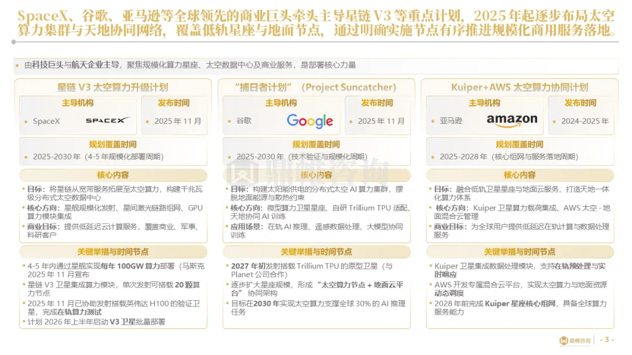The height and width of the screenshot is (355, 632).
Task: Click '主导机构' label in the Suncatcher card
Action: pos(281,103)
